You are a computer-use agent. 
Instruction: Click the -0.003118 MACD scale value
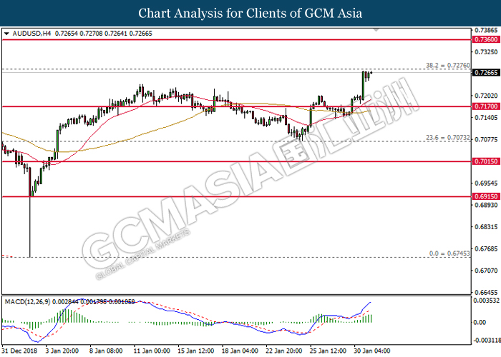(x=487, y=340)
